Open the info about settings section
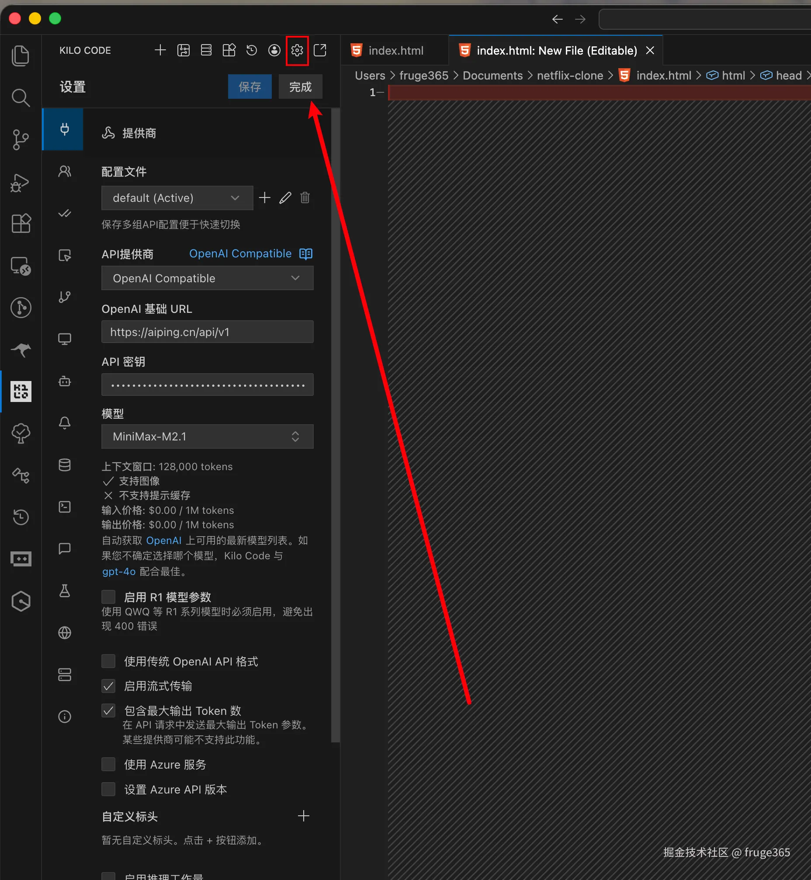The width and height of the screenshot is (811, 880). tap(65, 716)
